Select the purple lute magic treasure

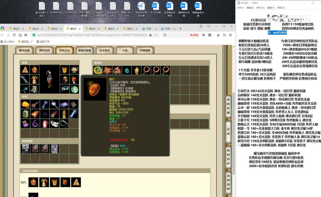[x=35, y=104]
